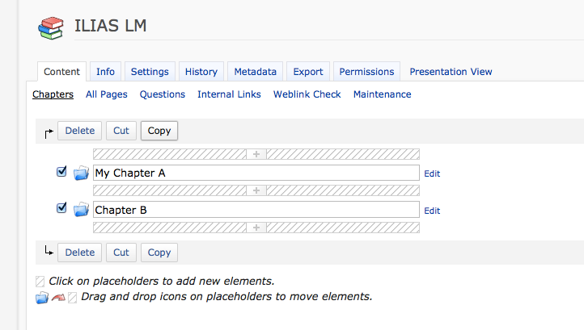Click plus placeholder between the two chapters
Image resolution: width=584 pixels, height=330 pixels.
click(256, 190)
